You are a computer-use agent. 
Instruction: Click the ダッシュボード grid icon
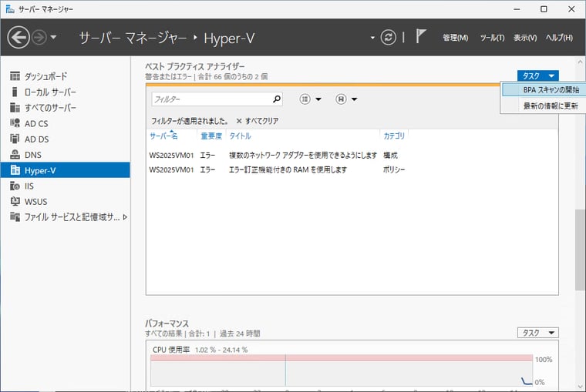coord(15,76)
